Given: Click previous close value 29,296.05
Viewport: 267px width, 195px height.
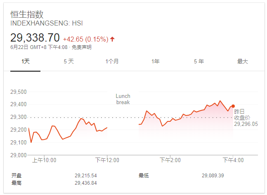Looking at the screenshot, I should [246, 124].
